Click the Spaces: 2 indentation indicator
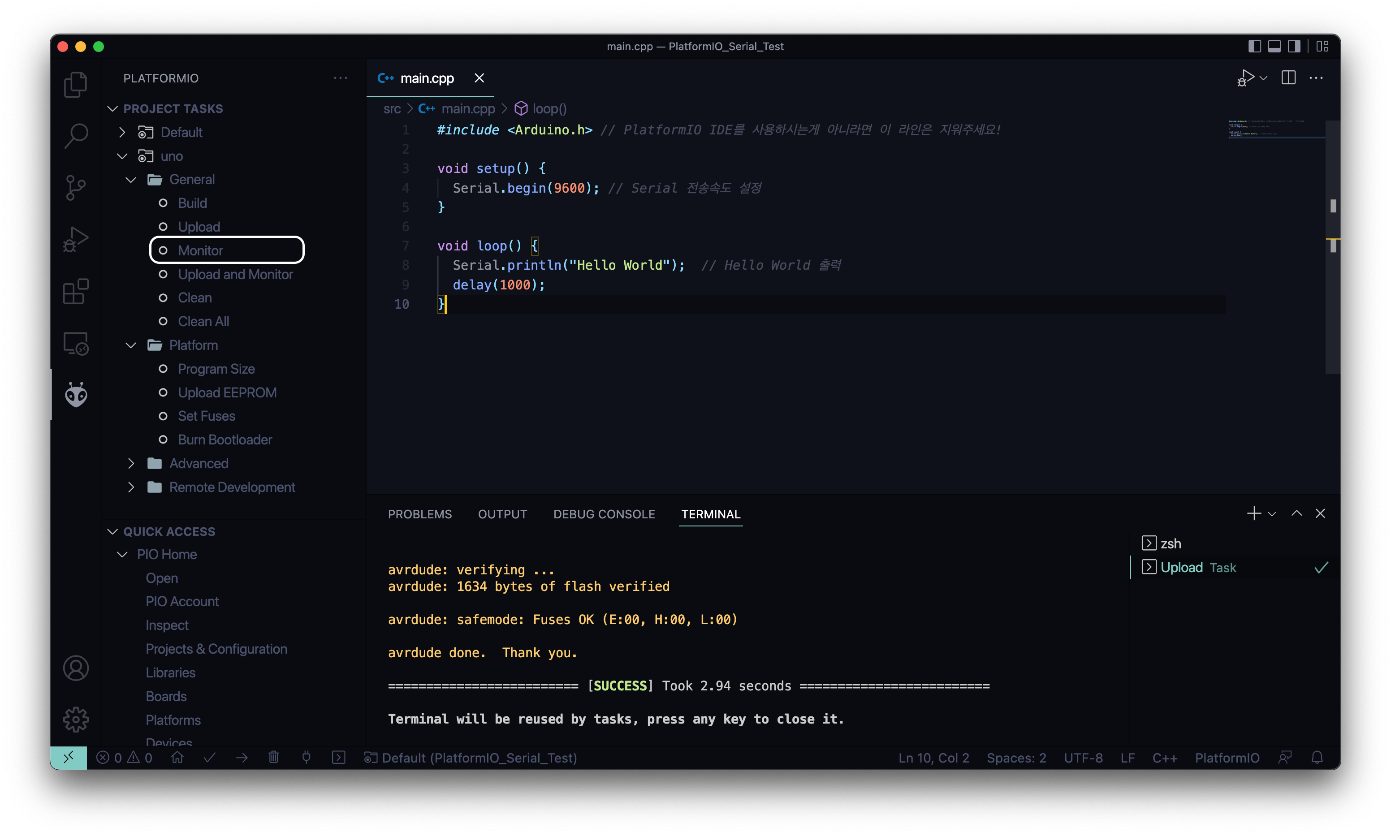The height and width of the screenshot is (836, 1391). [x=1016, y=758]
